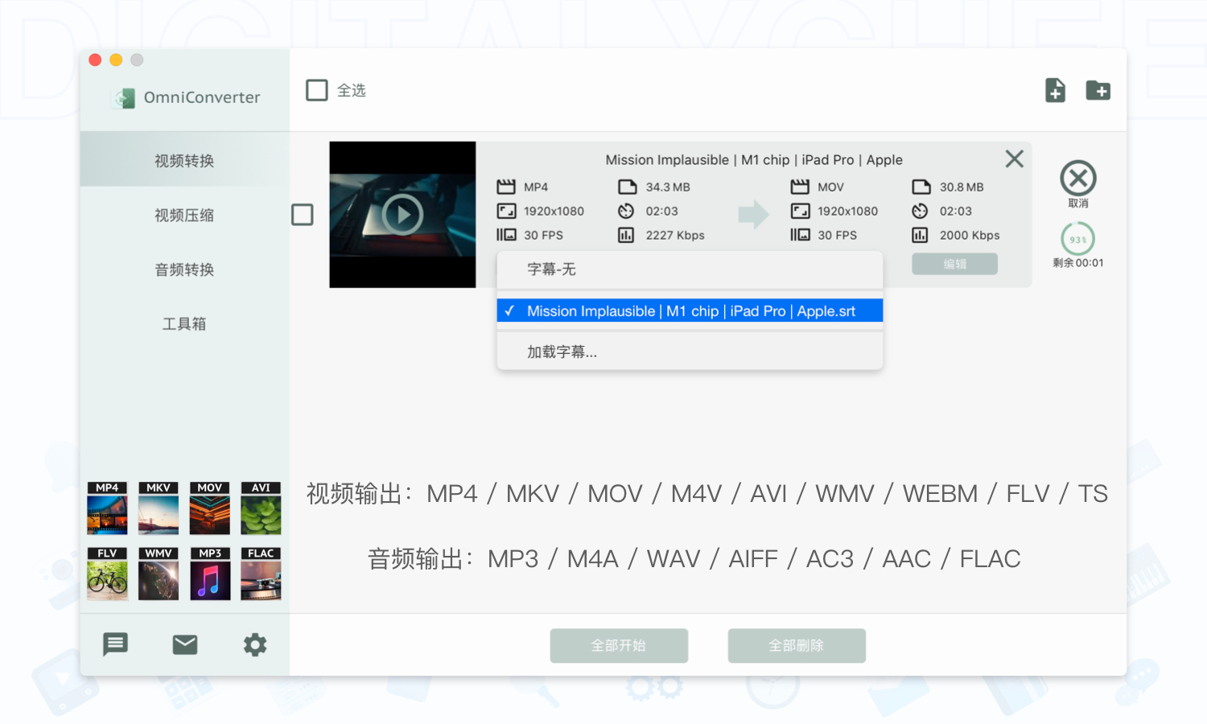The height and width of the screenshot is (724, 1207).
Task: Open the 视频转换 tab
Action: (x=184, y=161)
